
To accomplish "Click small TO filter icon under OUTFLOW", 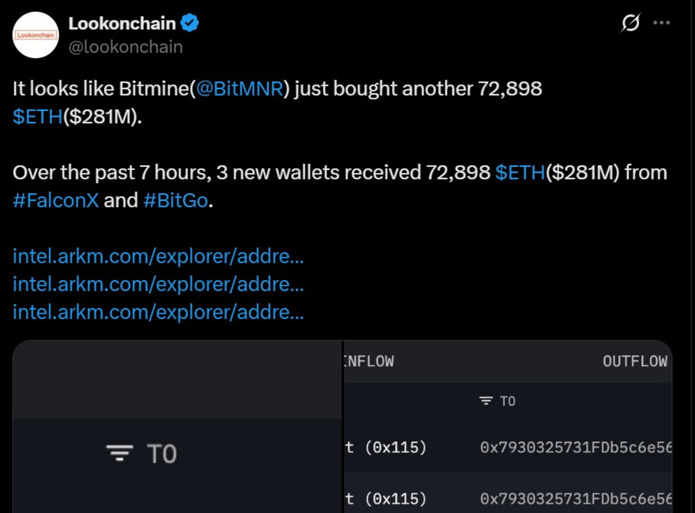I will click(487, 401).
